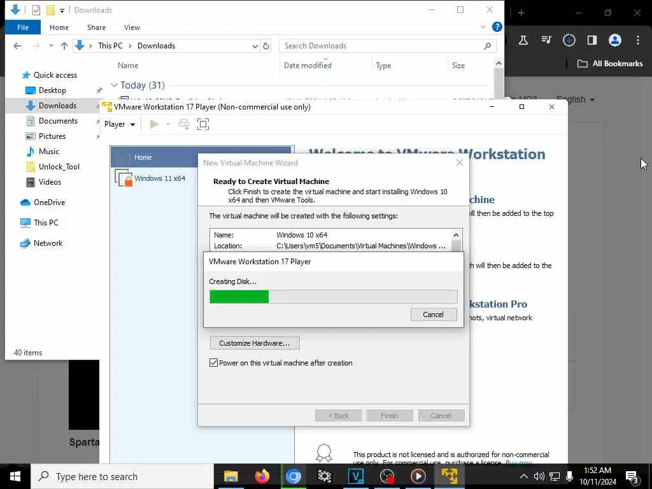Open the Customize Quick Access Toolbar dropdown
The image size is (652, 489).
click(x=62, y=10)
